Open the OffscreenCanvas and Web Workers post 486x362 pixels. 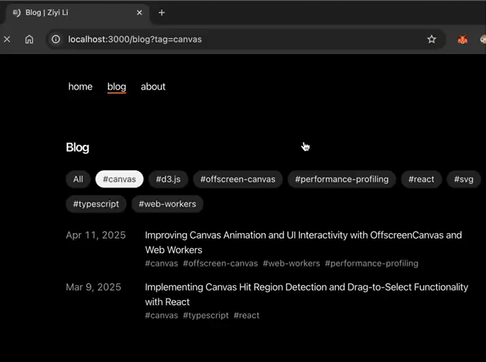click(304, 242)
